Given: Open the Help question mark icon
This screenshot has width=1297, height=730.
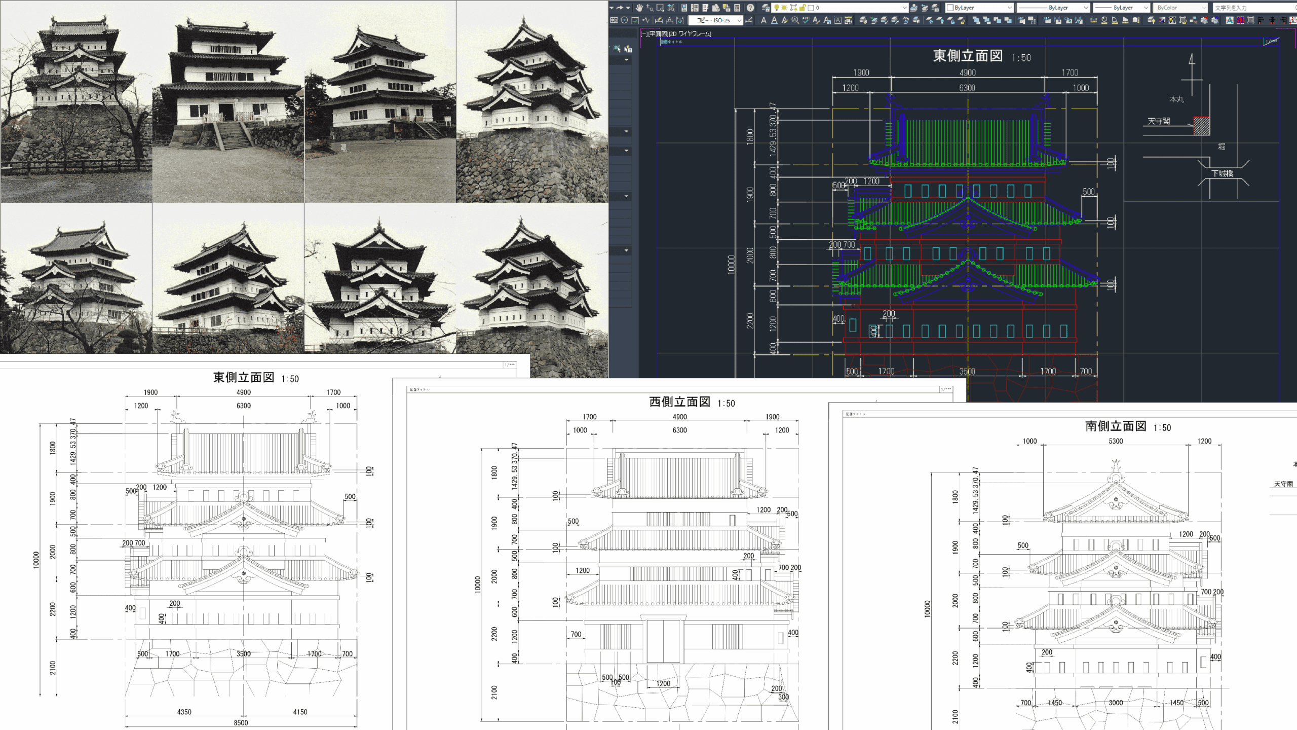Looking at the screenshot, I should [750, 8].
